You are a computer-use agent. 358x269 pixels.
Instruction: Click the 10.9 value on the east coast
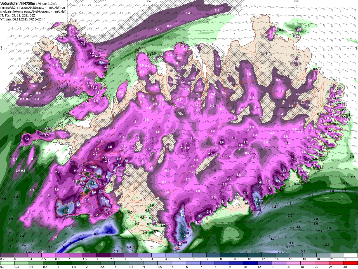coord(336,124)
